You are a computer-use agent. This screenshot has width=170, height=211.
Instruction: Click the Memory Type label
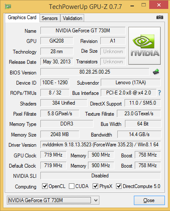(x=23, y=124)
